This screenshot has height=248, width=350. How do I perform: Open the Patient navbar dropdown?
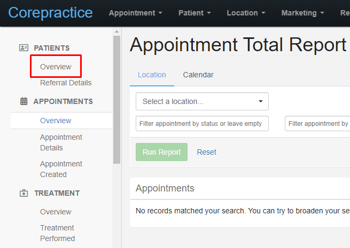tap(195, 13)
